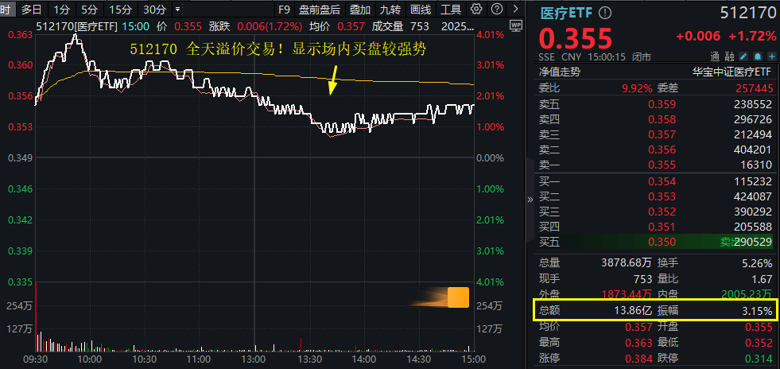Click the WP monitor icon
780x369 pixels.
(x=516, y=25)
